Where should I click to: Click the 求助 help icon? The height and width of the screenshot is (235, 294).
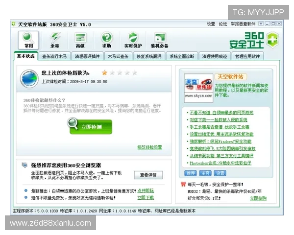106,40
